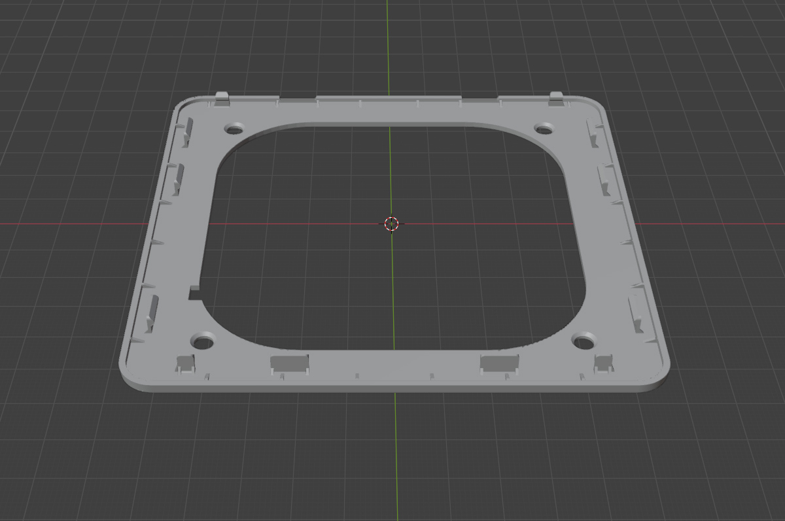The width and height of the screenshot is (785, 521).
Task: Select the back-left screw hole on the frame
Action: 234,128
